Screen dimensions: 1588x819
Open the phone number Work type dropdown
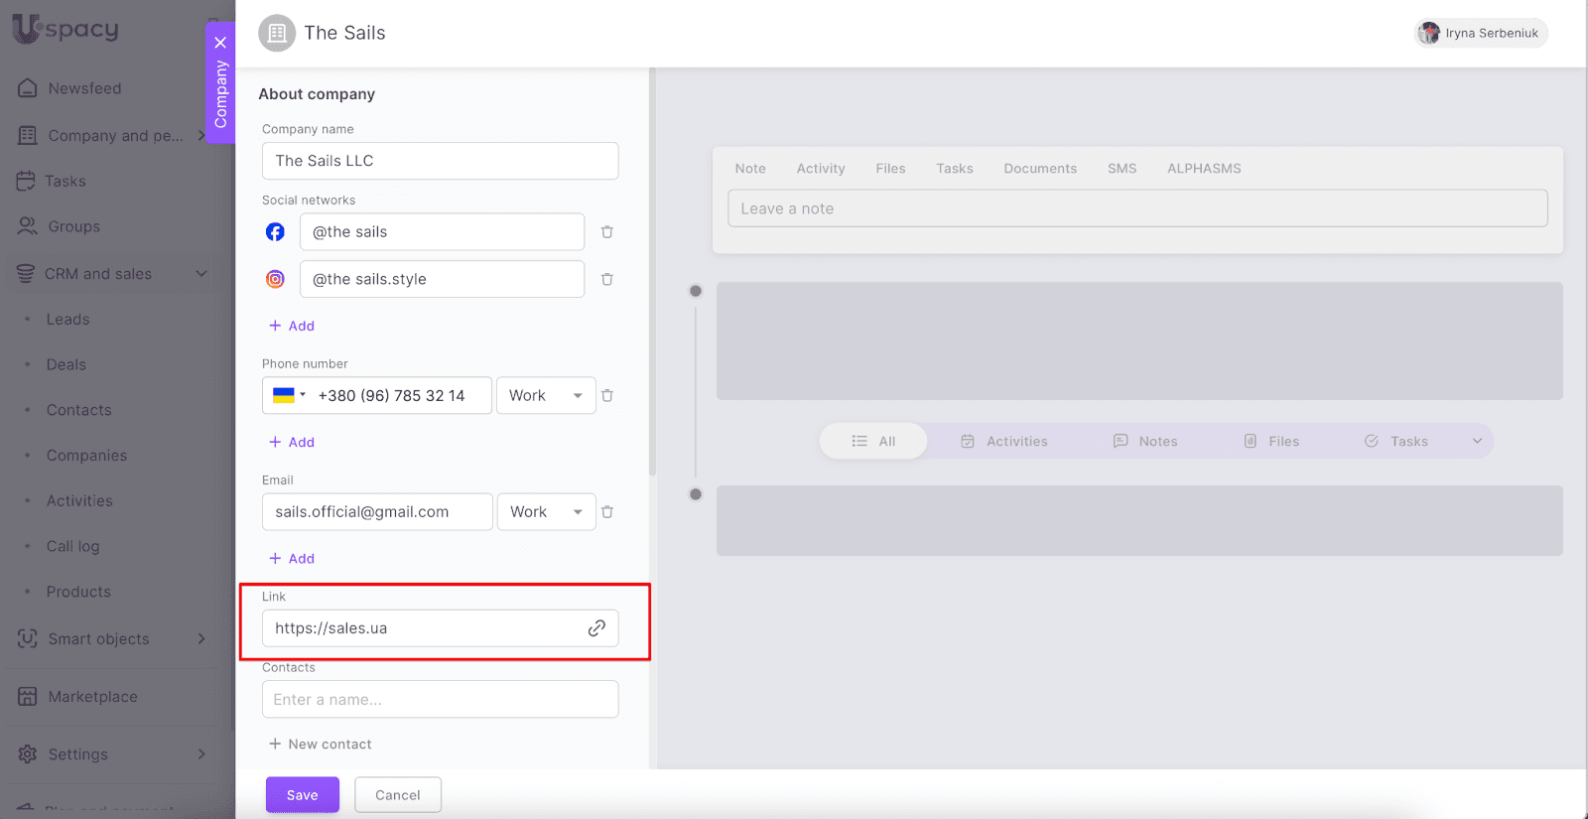[x=546, y=396]
